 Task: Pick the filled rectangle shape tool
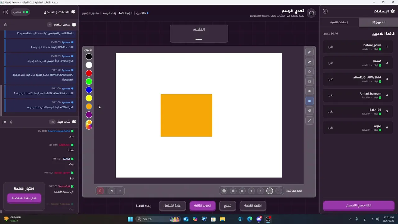point(309,101)
